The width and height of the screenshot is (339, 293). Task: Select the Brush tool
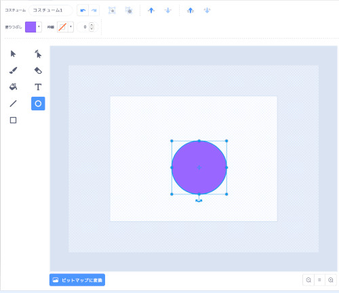[x=13, y=70]
